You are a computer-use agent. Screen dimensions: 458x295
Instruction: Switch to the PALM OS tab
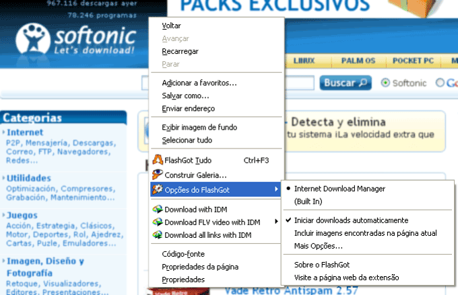pyautogui.click(x=358, y=60)
